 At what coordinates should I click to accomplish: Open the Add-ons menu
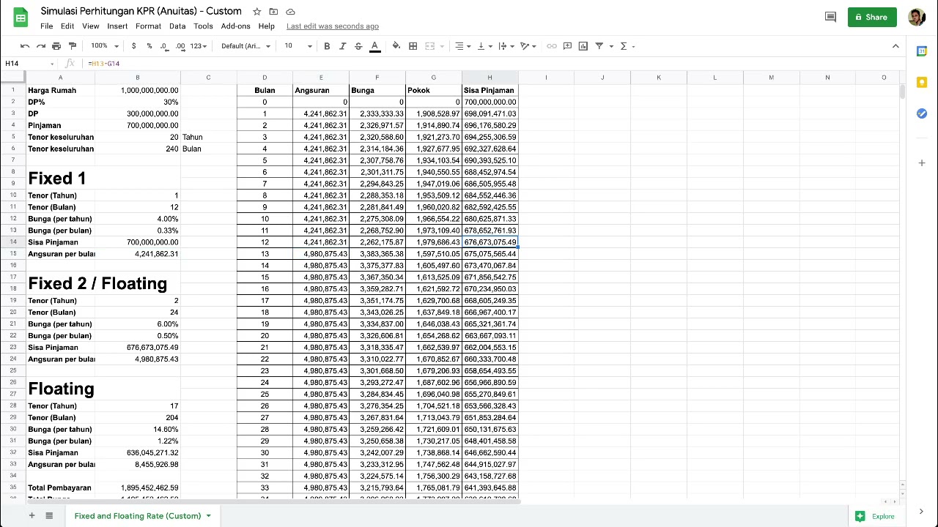pos(236,26)
